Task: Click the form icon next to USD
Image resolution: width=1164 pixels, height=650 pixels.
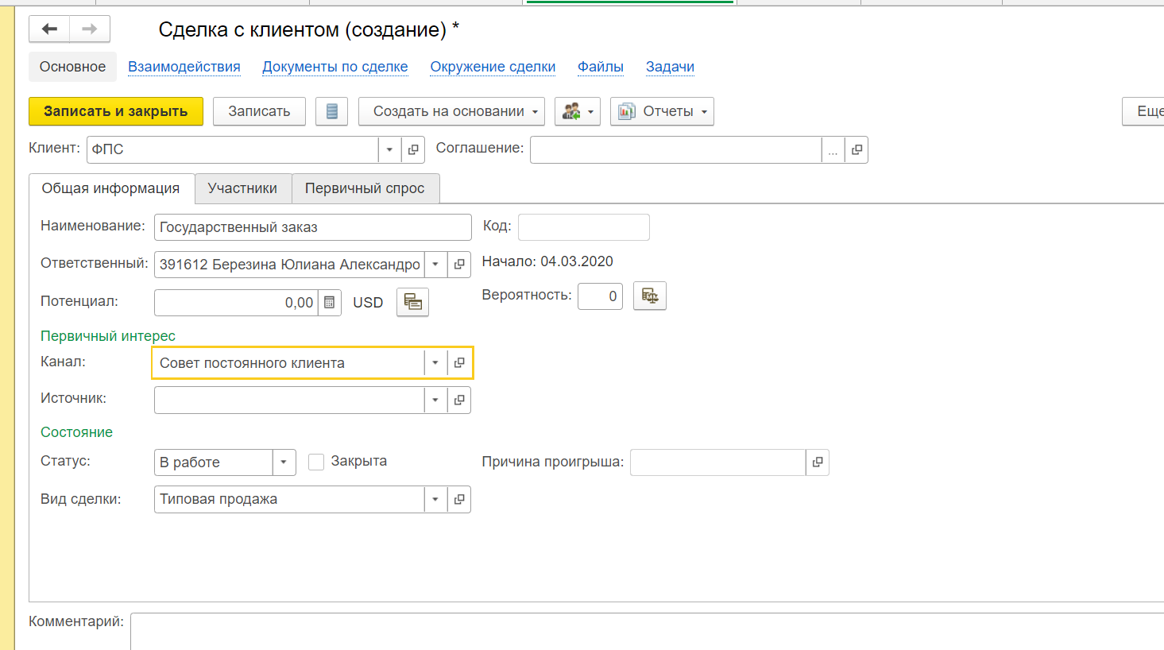Action: [x=412, y=302]
